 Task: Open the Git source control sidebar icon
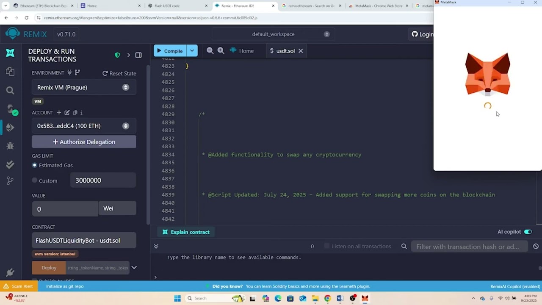pyautogui.click(x=10, y=181)
